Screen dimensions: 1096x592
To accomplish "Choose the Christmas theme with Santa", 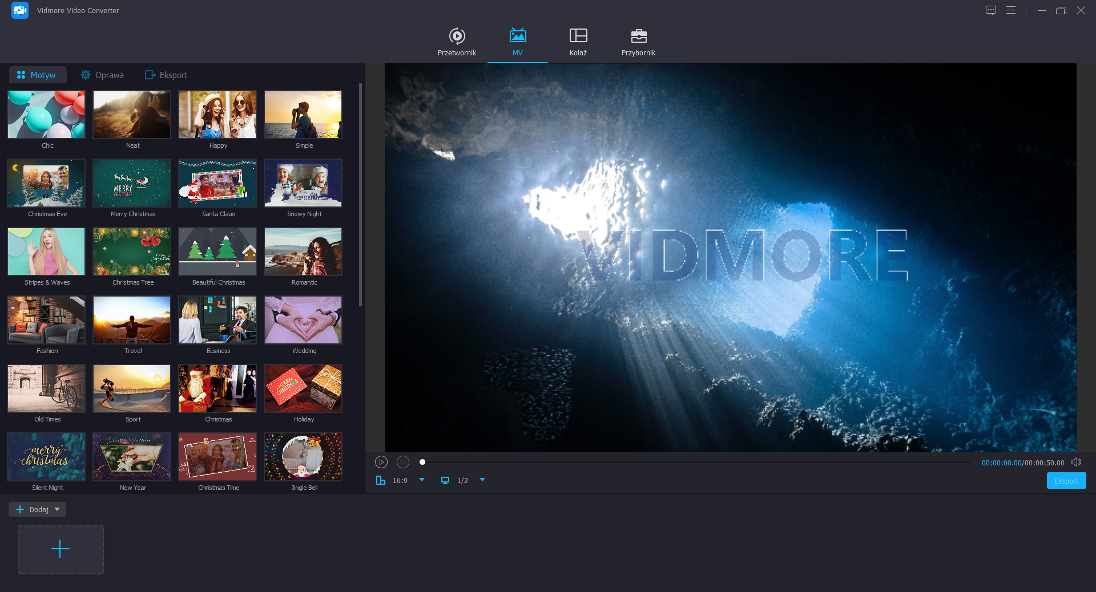I will tap(217, 388).
